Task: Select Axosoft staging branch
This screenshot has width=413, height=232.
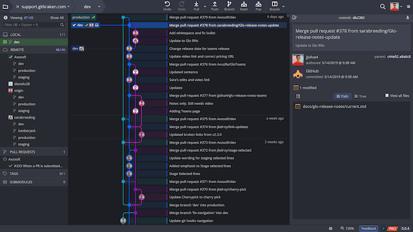Action: pos(24,77)
